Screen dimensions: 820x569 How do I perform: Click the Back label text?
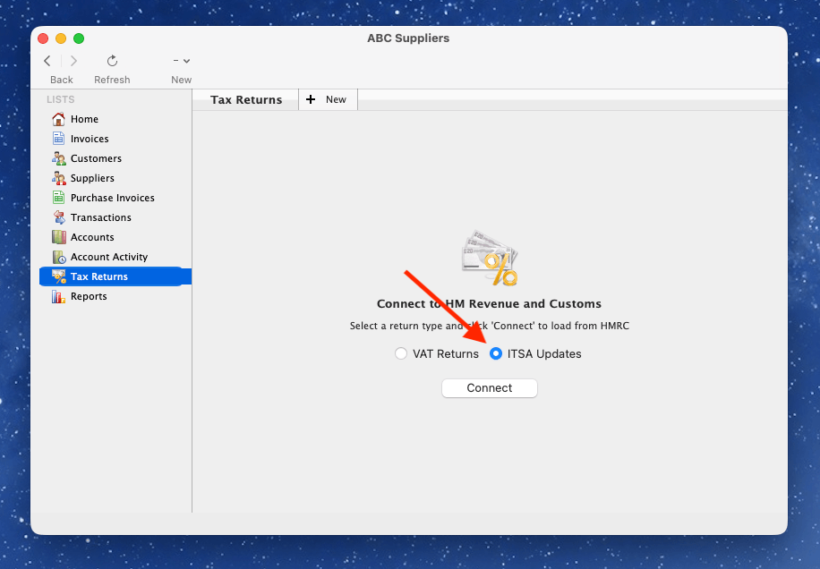tap(61, 80)
